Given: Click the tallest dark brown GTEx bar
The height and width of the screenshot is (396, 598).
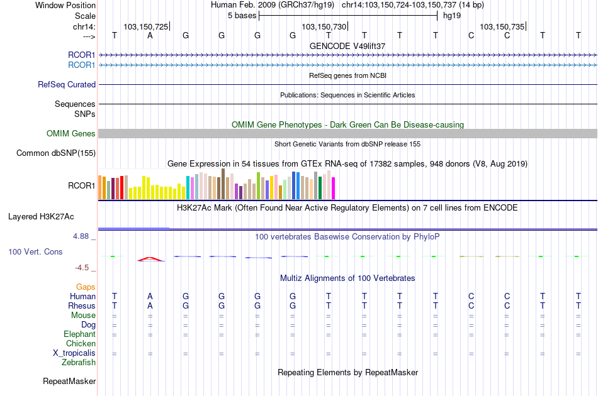Looking at the screenshot, I should (x=223, y=184).
